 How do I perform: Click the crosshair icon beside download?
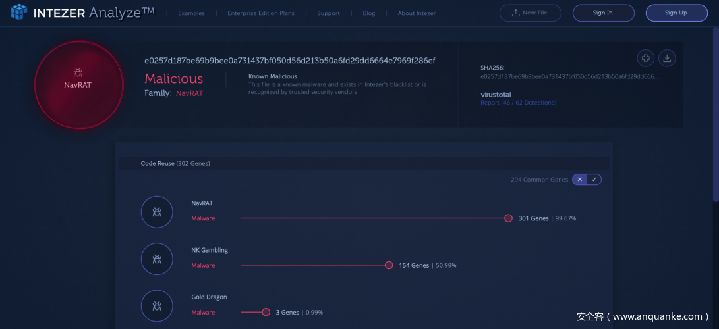(x=646, y=59)
